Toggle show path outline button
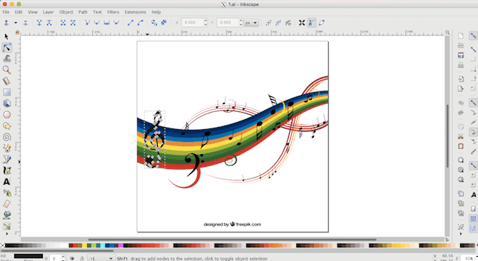Viewport: 478px width, 261px height. 321,23
